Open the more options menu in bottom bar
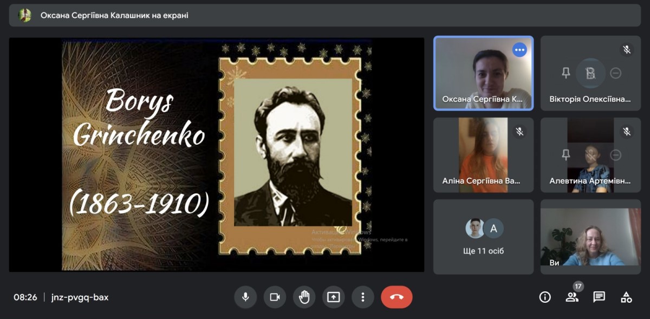Image resolution: width=650 pixels, height=319 pixels. tap(363, 297)
